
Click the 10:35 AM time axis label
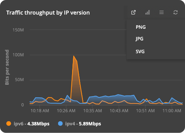coord(92,111)
